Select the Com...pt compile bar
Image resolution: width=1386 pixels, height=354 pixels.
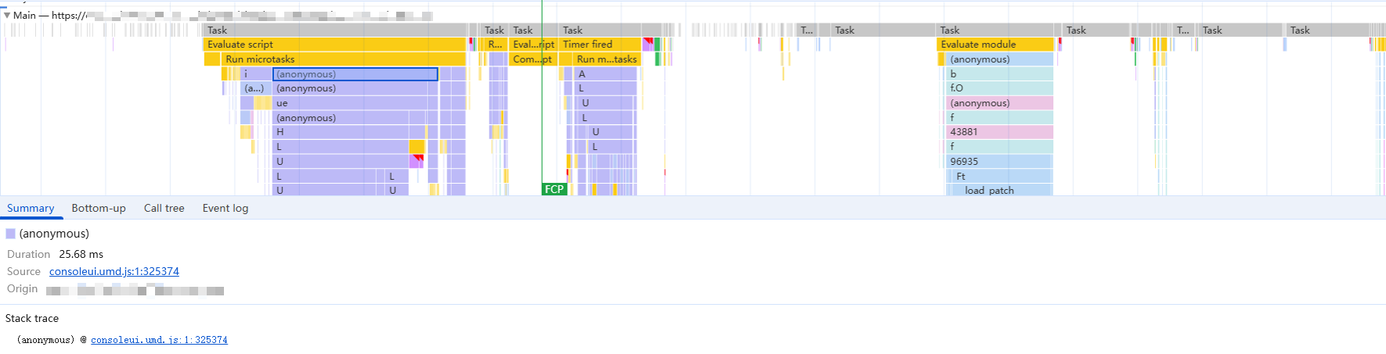click(533, 59)
